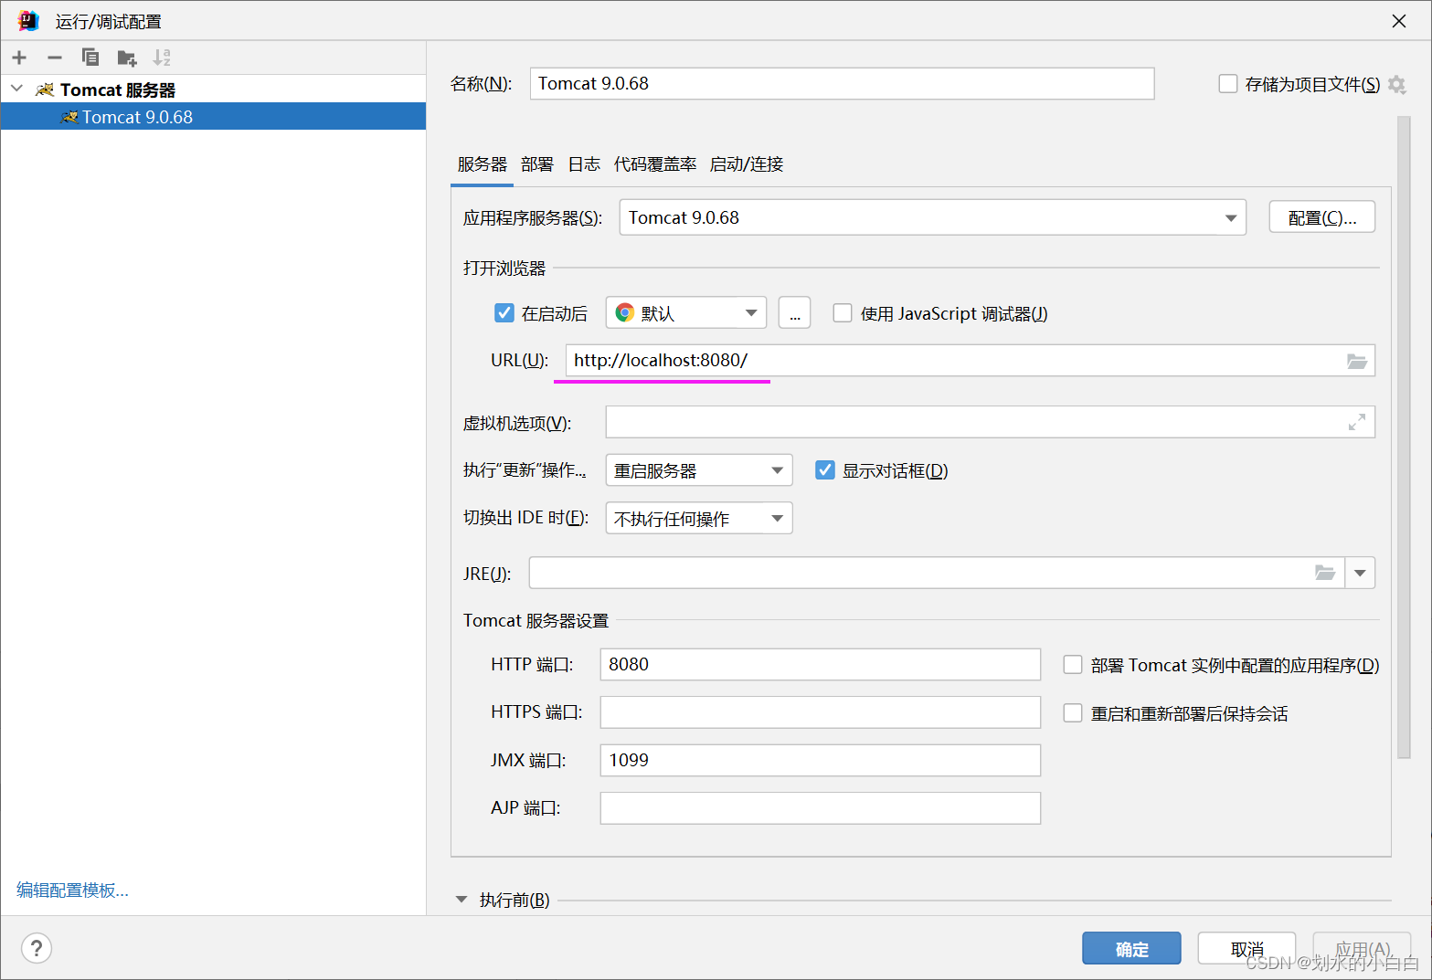Screen dimensions: 1432x980
Task: Open the 重启服务器 update action dropdown
Action: pos(699,470)
